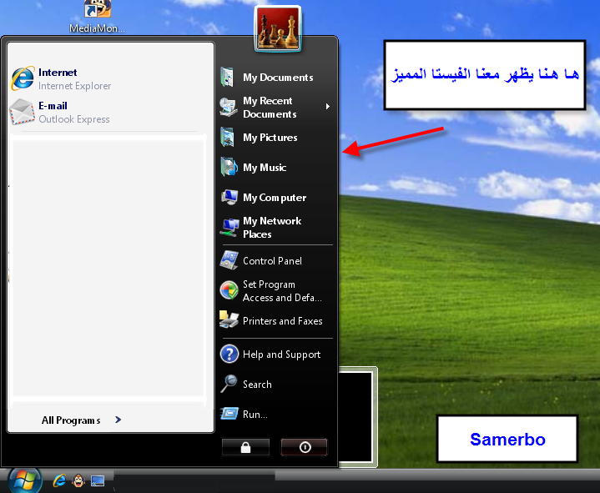Open the MediaMonkey desktop shortcut
600x493 pixels.
coord(97,9)
